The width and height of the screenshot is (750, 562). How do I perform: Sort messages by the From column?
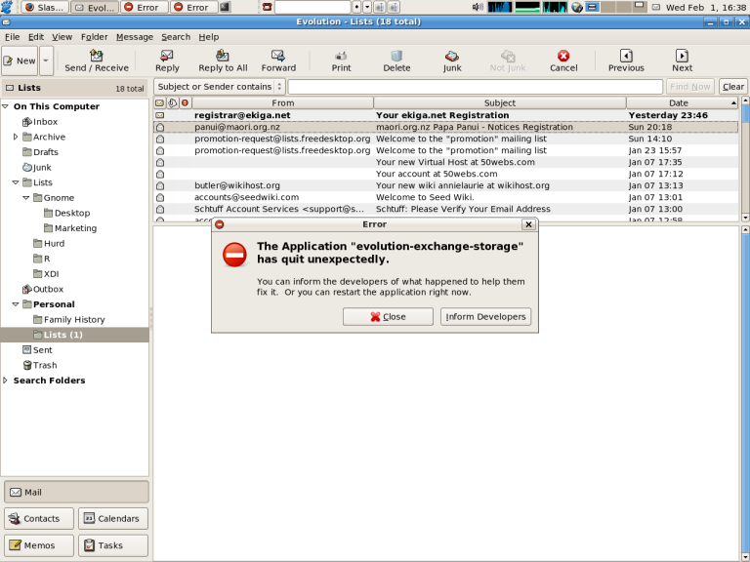(282, 102)
